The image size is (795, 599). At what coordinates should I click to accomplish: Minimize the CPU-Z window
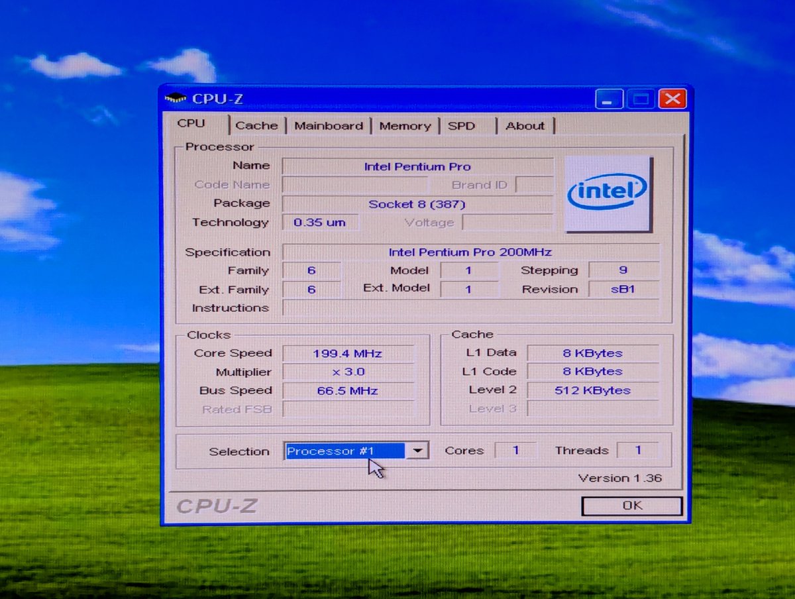pos(609,99)
